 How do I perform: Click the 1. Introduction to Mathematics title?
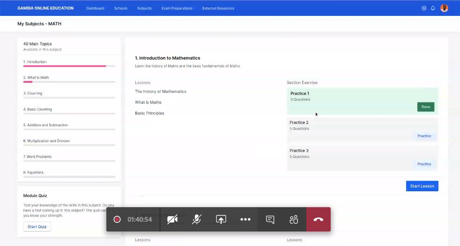[x=168, y=58]
